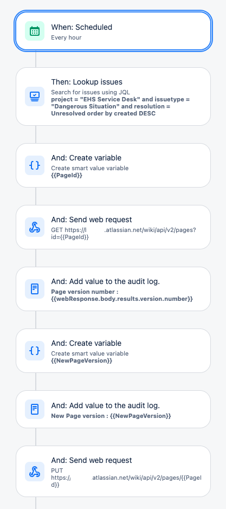Screen dimensions: 226x509
Task: Click the 'When: Scheduled' title
Action: coord(81,27)
